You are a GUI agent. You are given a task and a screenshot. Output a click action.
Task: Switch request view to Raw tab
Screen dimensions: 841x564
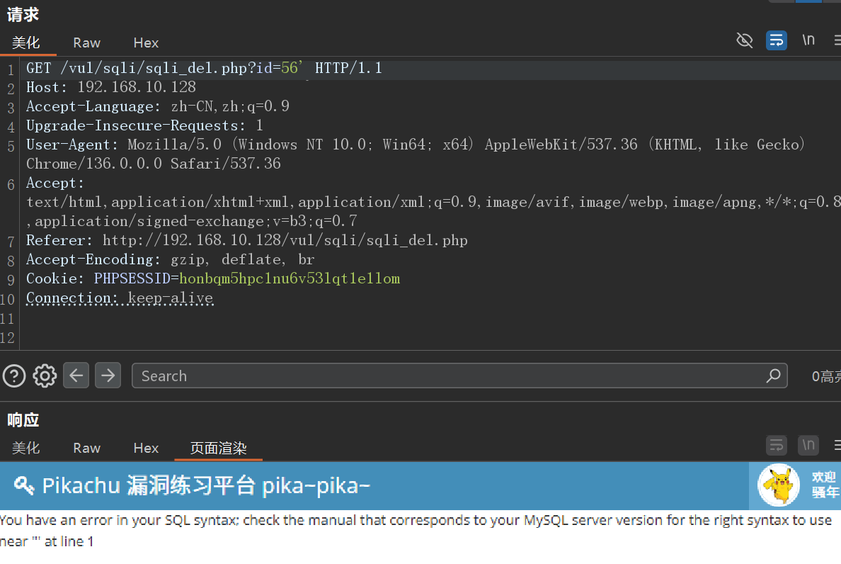[86, 43]
